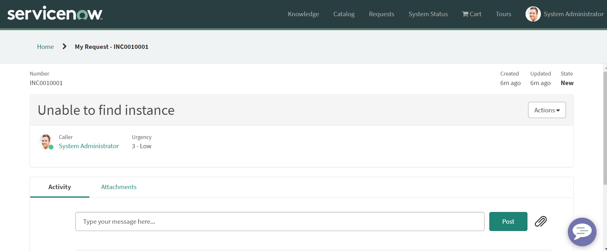The height and width of the screenshot is (251, 607).
Task: Select the Activity tab
Action: 59,187
